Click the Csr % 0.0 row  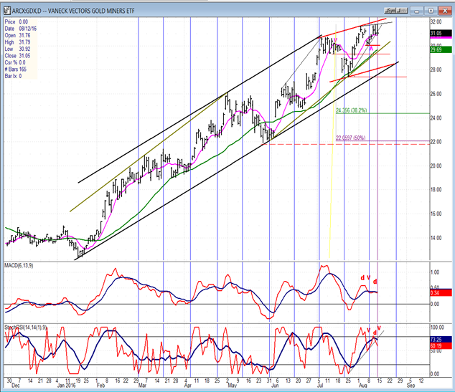pyautogui.click(x=15, y=62)
